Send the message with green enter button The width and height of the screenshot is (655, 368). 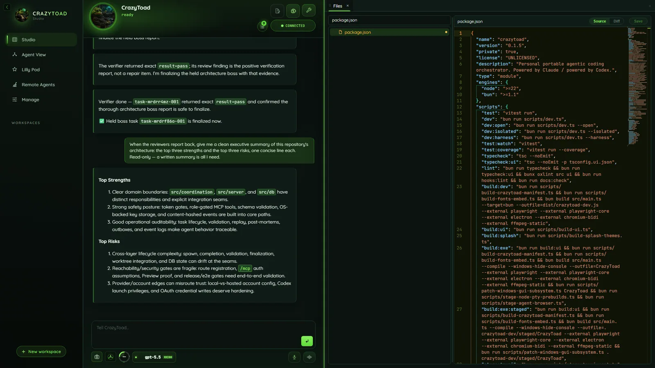(x=307, y=341)
